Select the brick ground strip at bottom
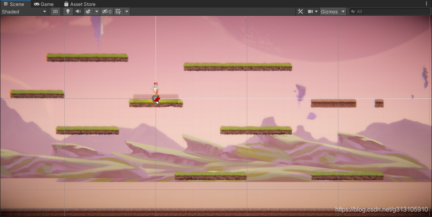 (x=216, y=212)
